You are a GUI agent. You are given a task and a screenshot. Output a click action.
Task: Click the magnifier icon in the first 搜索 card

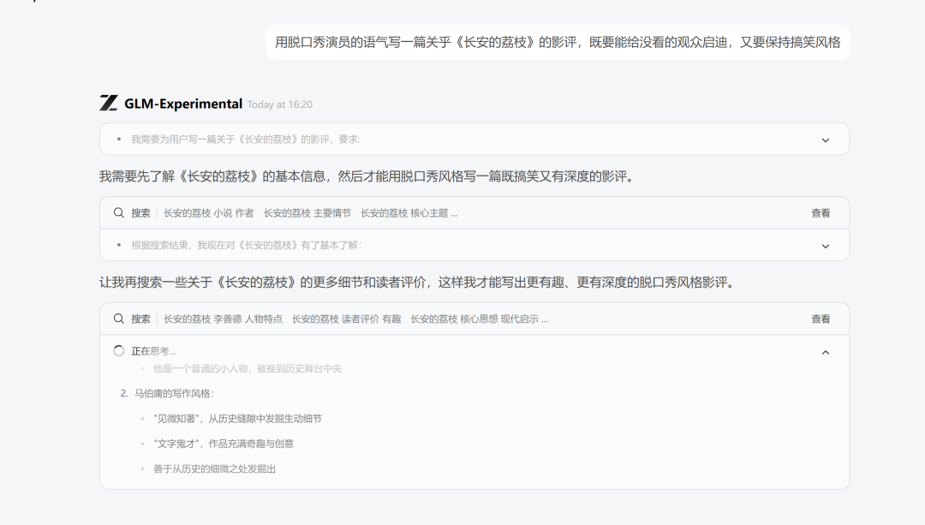pos(118,212)
